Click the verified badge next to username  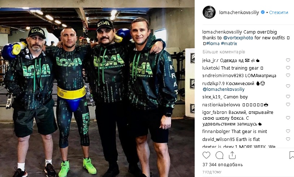(263, 12)
